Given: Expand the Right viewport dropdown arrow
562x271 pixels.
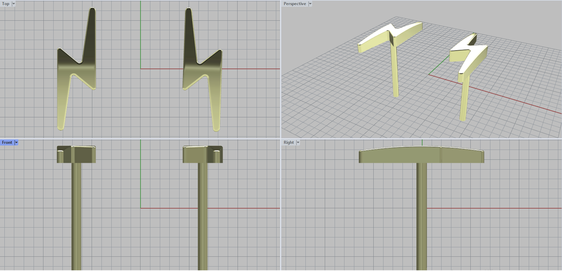Looking at the screenshot, I should tap(298, 143).
